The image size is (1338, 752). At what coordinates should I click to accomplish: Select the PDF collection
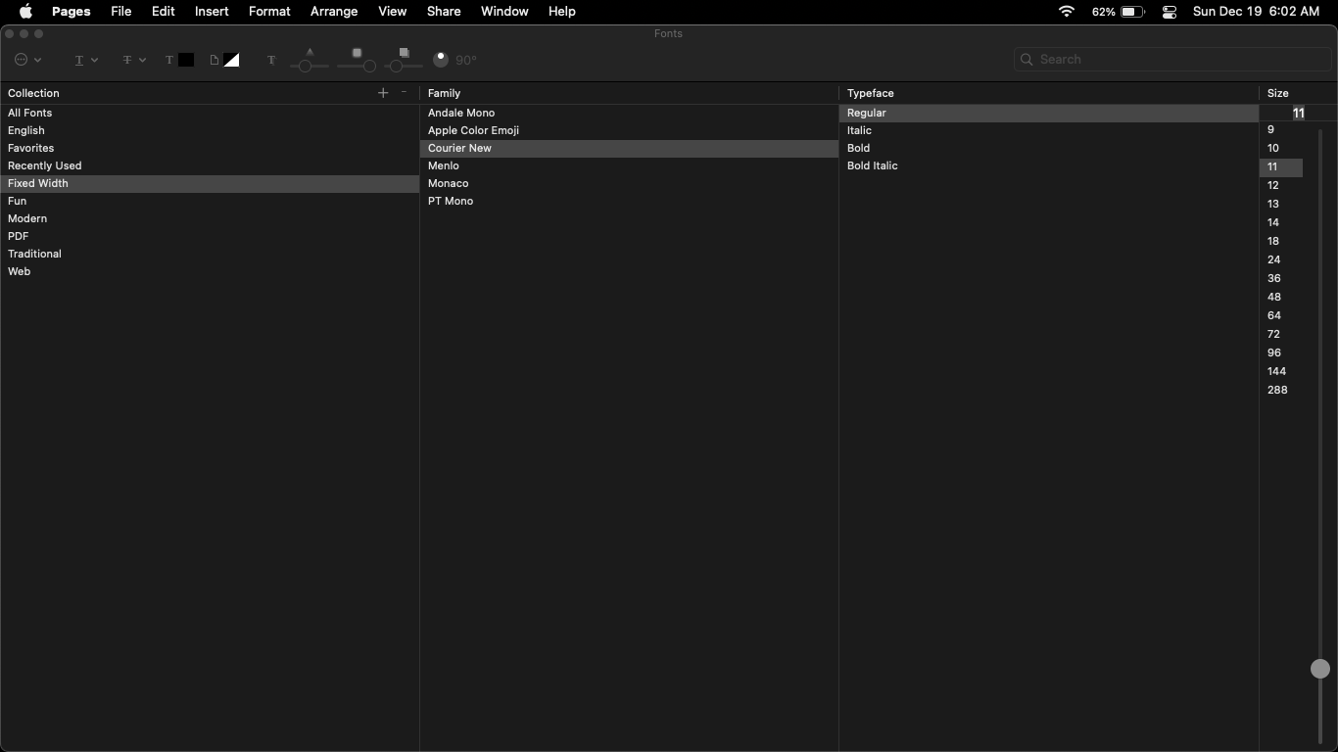coord(210,237)
